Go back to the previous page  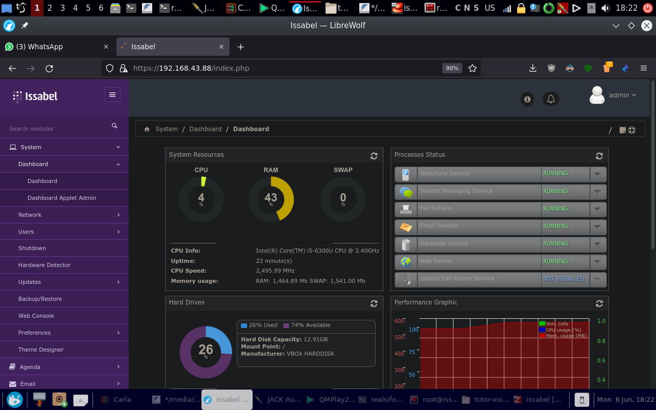pos(12,68)
